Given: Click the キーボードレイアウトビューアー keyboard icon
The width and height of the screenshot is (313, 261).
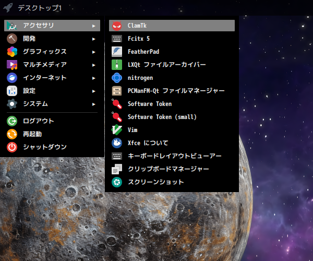Looking at the screenshot, I should 117,156.
